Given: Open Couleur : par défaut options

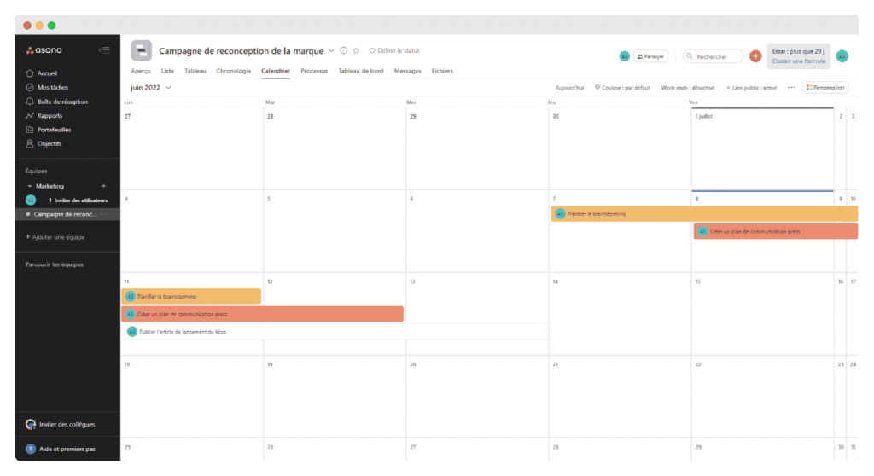Looking at the screenshot, I should point(622,88).
